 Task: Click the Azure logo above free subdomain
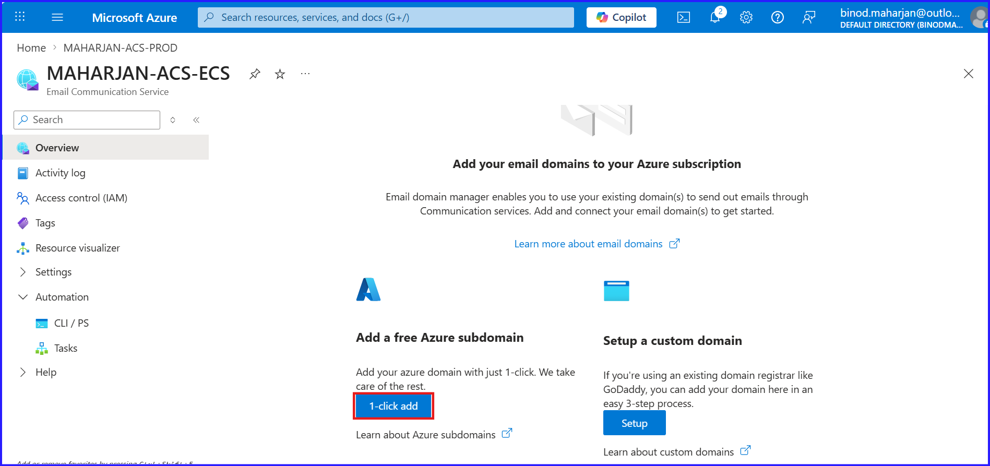click(368, 289)
